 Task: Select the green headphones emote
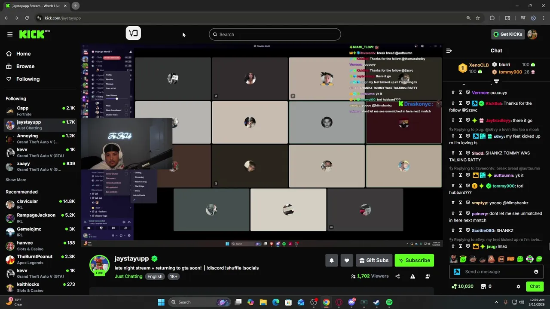[x=530, y=259]
